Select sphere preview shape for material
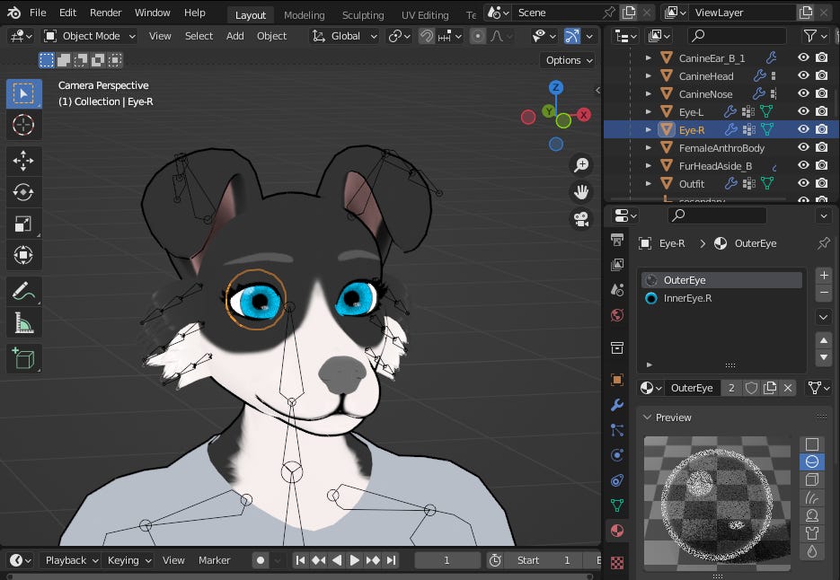 coord(812,461)
